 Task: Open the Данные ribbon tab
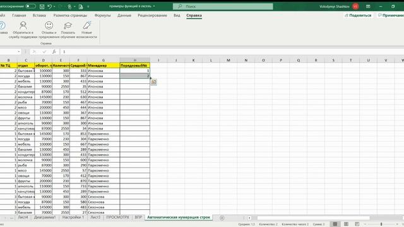(x=124, y=15)
